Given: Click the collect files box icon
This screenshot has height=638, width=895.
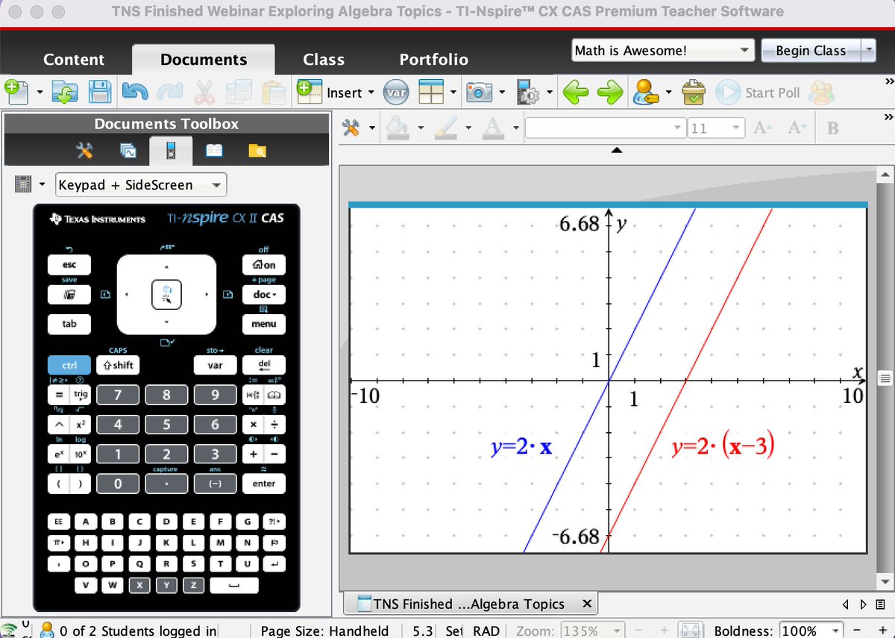Looking at the screenshot, I should 694,92.
